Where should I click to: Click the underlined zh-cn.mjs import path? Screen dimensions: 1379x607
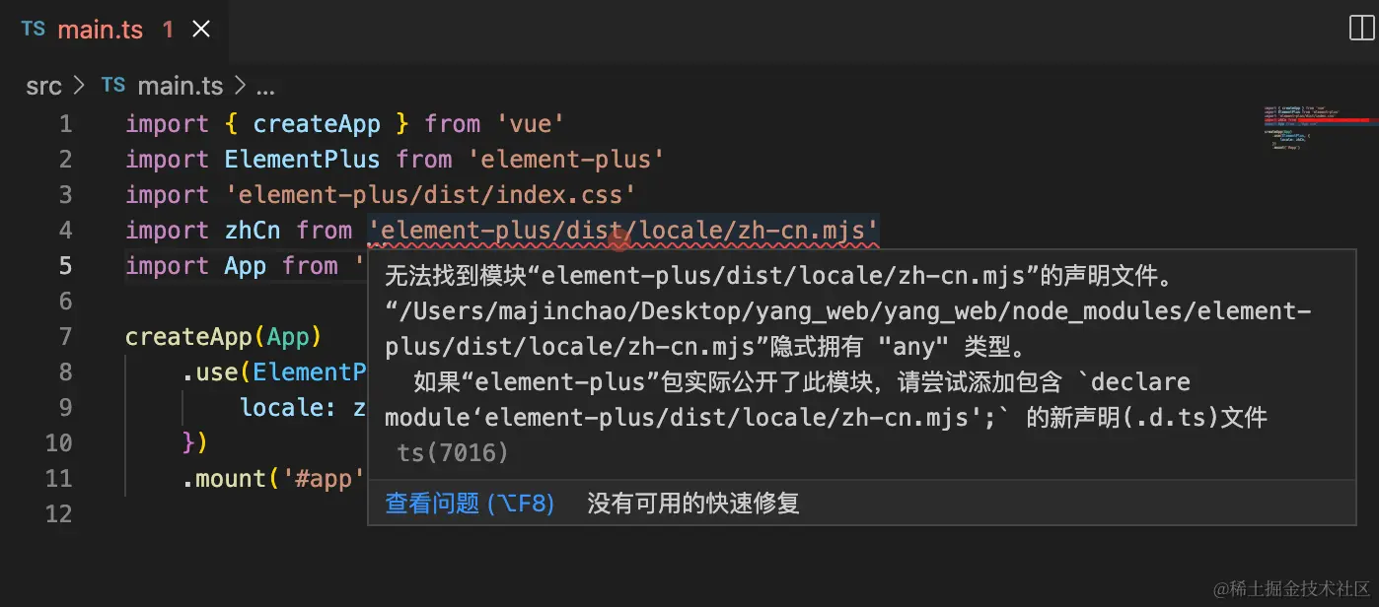point(623,231)
